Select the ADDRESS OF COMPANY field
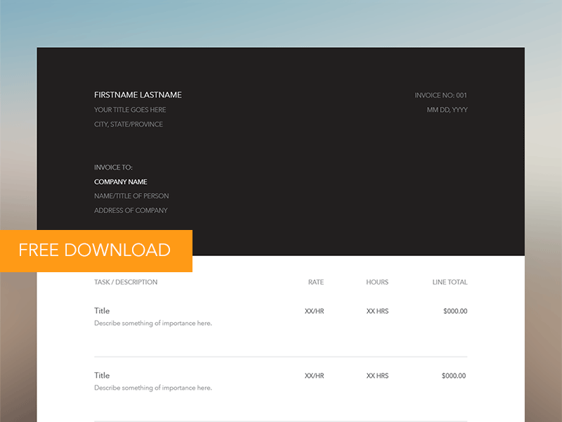The width and height of the screenshot is (562, 422). 131,210
